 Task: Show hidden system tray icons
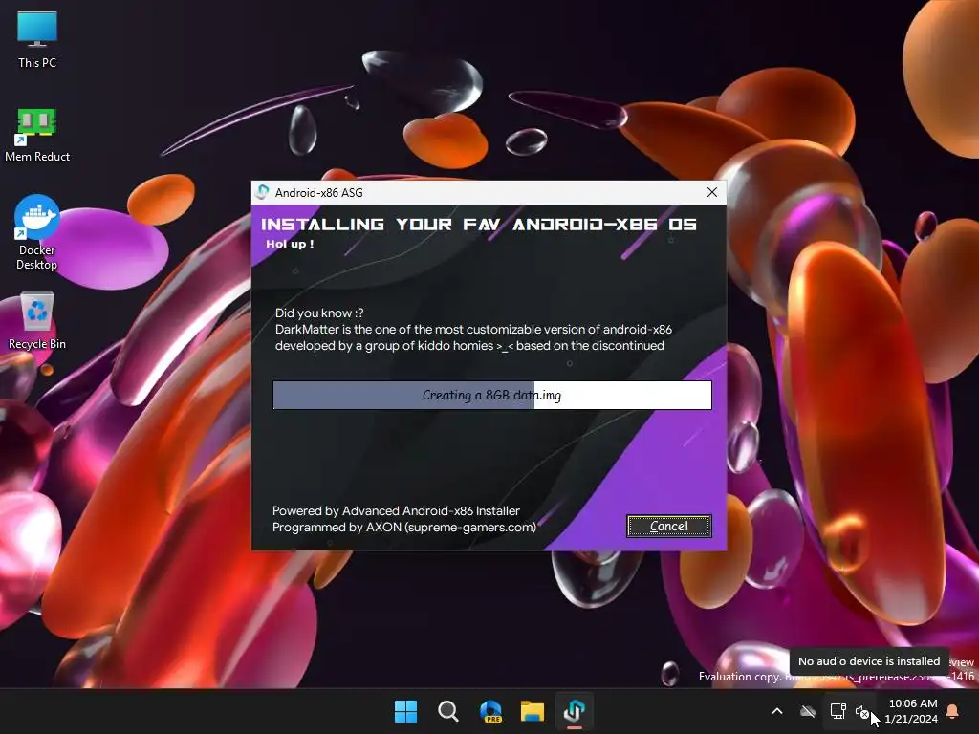[x=777, y=711]
